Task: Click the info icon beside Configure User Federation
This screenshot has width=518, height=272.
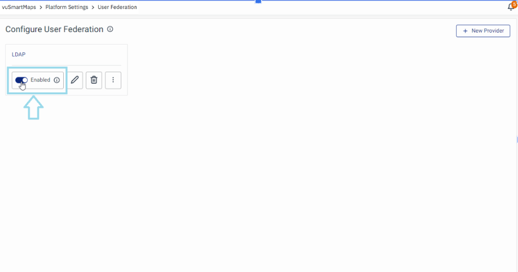Action: pyautogui.click(x=110, y=29)
